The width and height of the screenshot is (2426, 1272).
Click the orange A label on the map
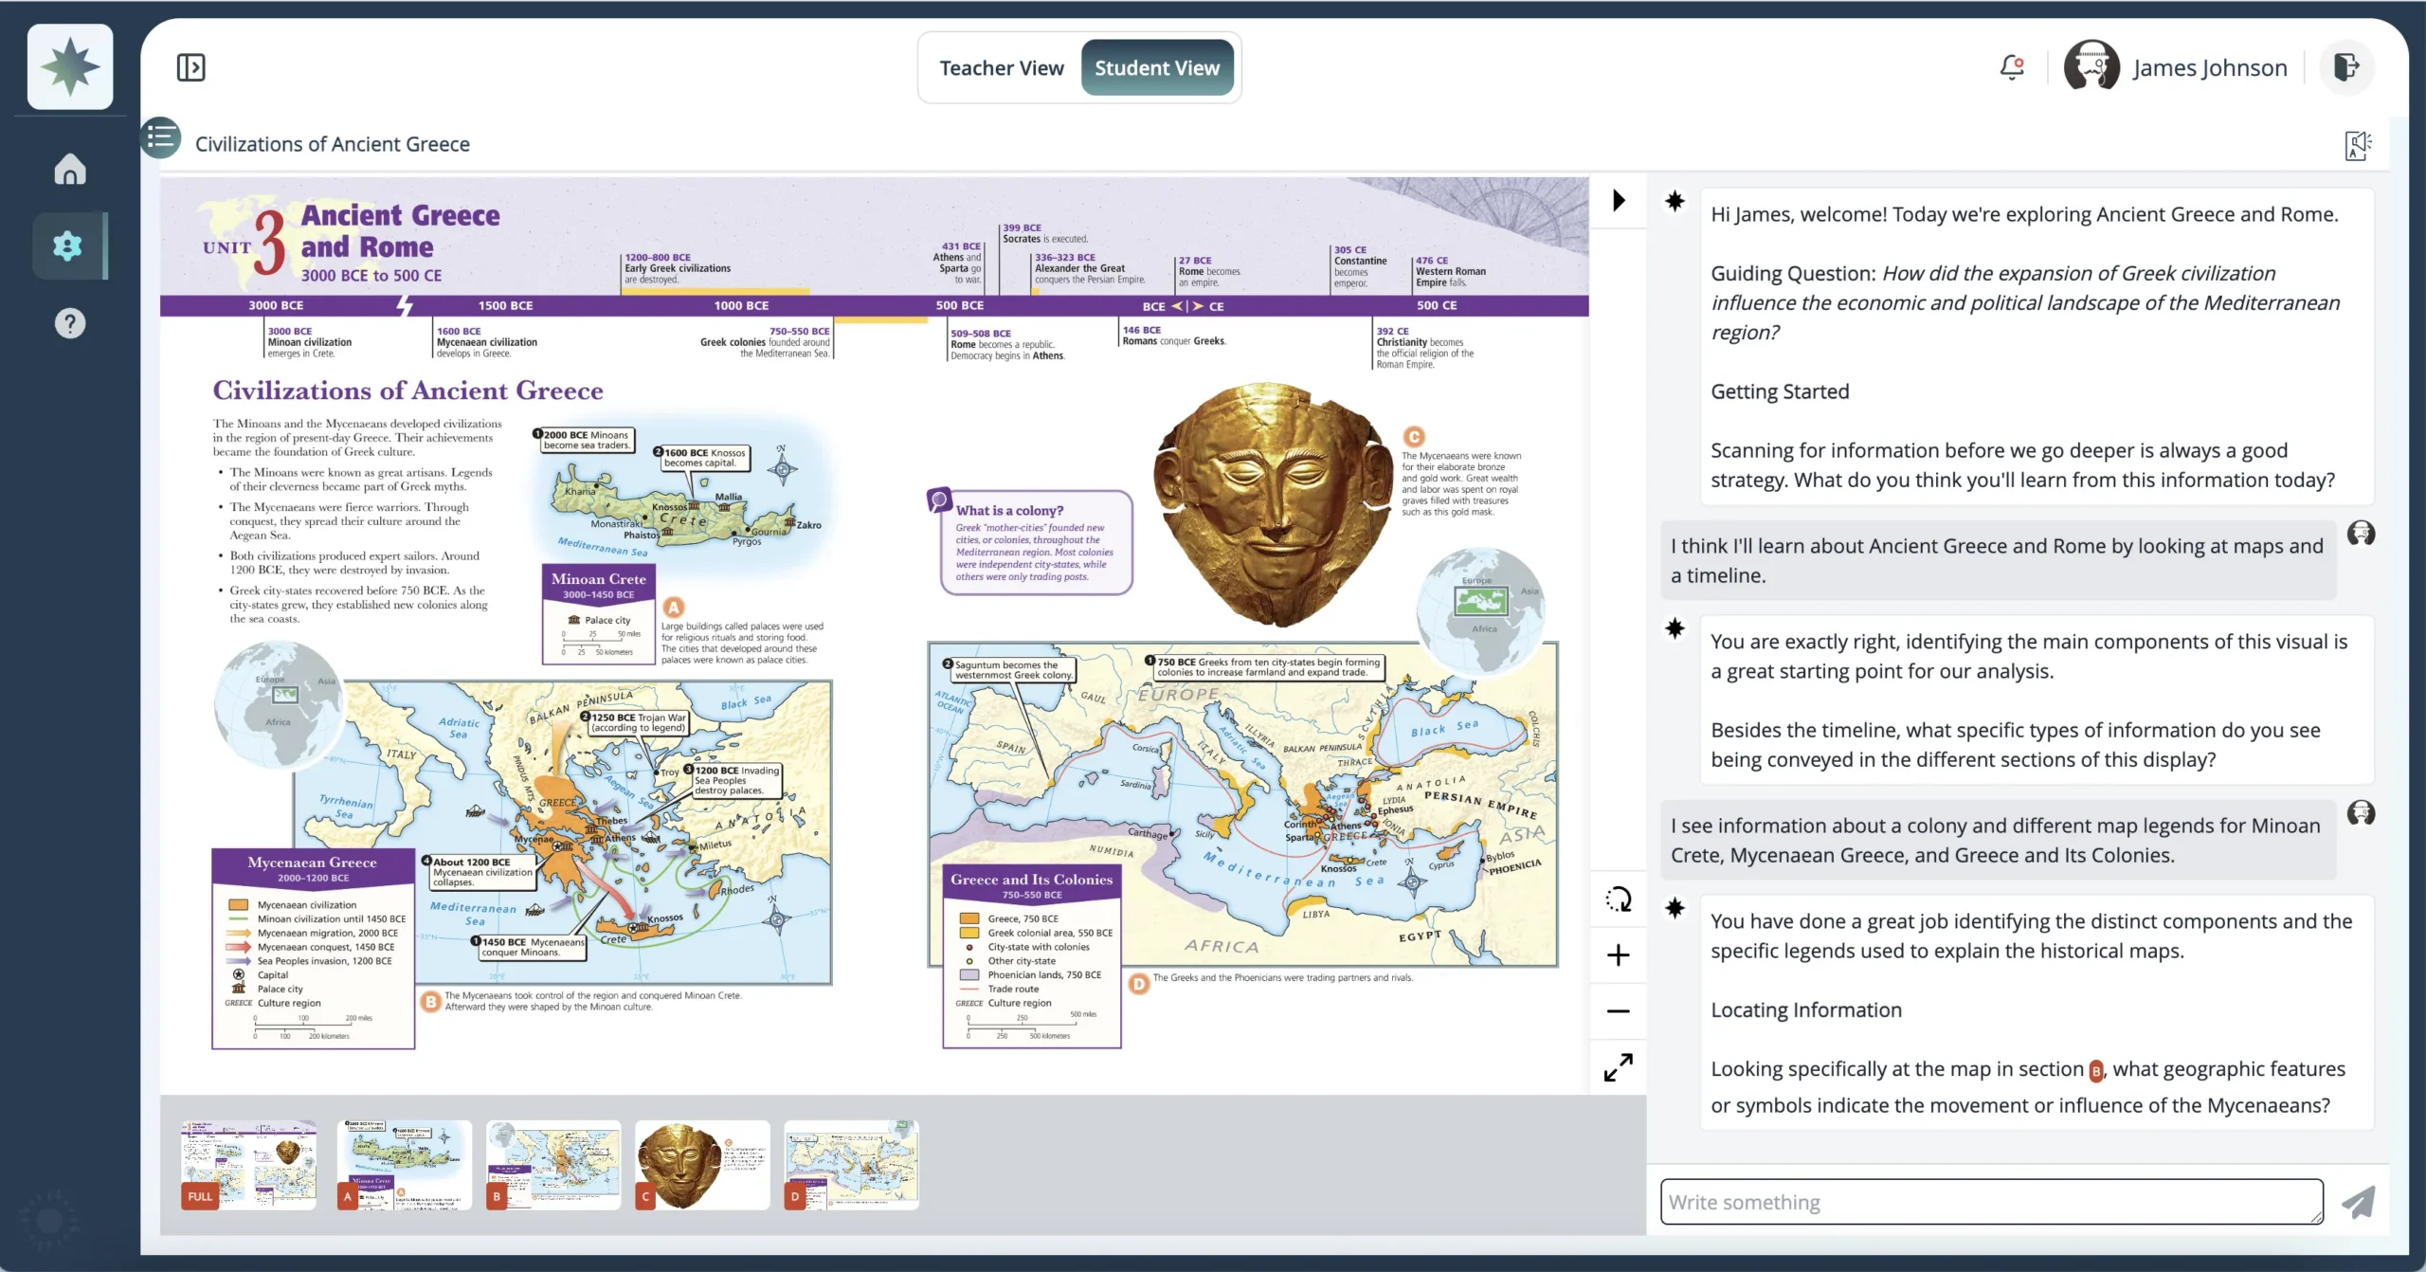[x=674, y=608]
